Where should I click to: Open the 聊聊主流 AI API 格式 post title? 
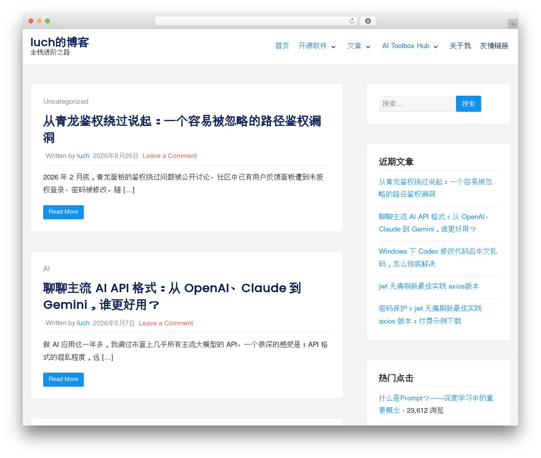coord(172,296)
